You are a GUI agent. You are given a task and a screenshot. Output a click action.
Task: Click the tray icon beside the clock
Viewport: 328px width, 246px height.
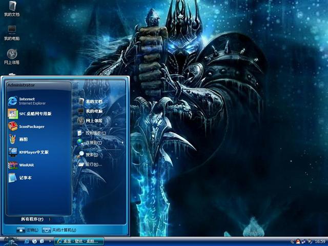pyautogui.click(x=310, y=241)
